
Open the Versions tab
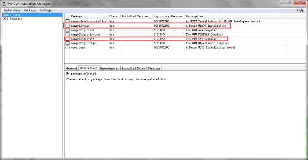tap(154, 68)
